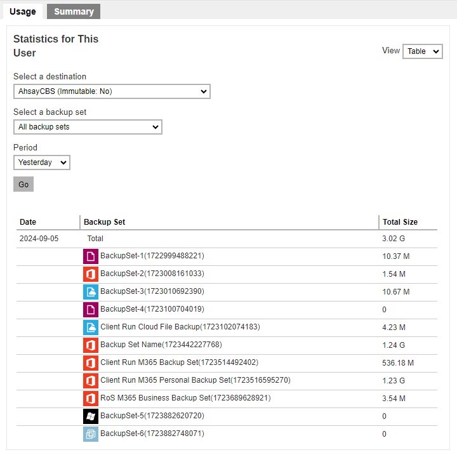Screen dimensions: 457x457
Task: Click the size value 536.18 M
Action: click(x=398, y=363)
